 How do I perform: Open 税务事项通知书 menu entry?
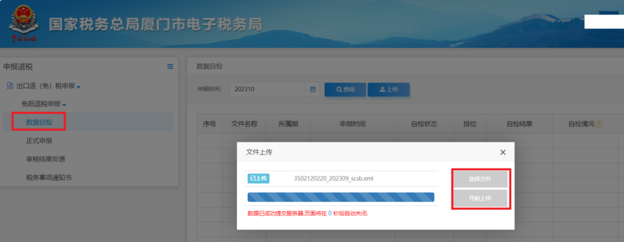click(53, 177)
